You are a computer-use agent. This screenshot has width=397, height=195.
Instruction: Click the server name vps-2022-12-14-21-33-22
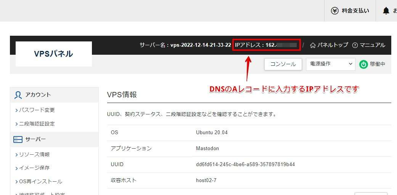(x=201, y=45)
